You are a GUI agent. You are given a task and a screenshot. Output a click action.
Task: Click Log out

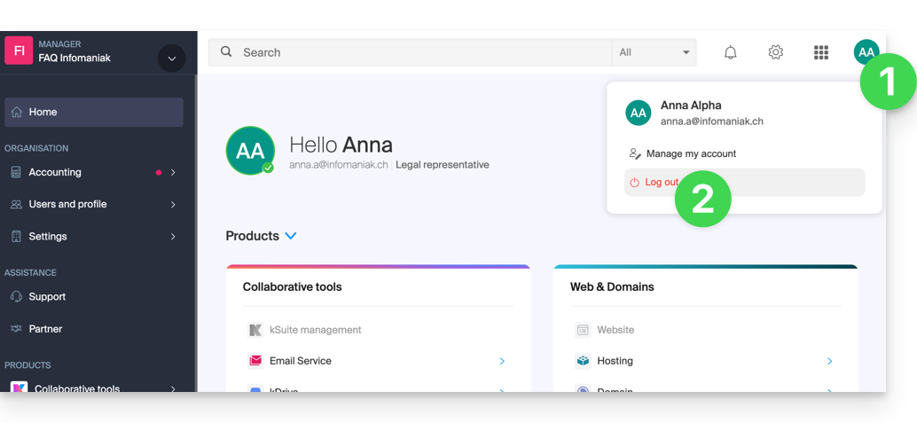(x=744, y=183)
